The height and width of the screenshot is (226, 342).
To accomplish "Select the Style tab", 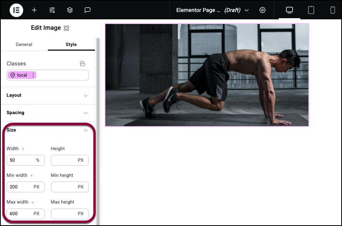I will click(71, 45).
